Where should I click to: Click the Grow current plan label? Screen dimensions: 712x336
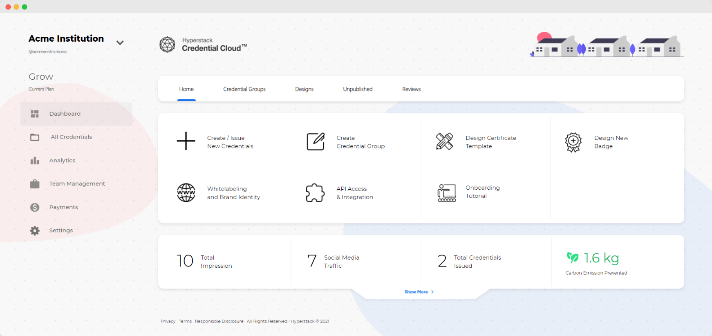tap(41, 77)
